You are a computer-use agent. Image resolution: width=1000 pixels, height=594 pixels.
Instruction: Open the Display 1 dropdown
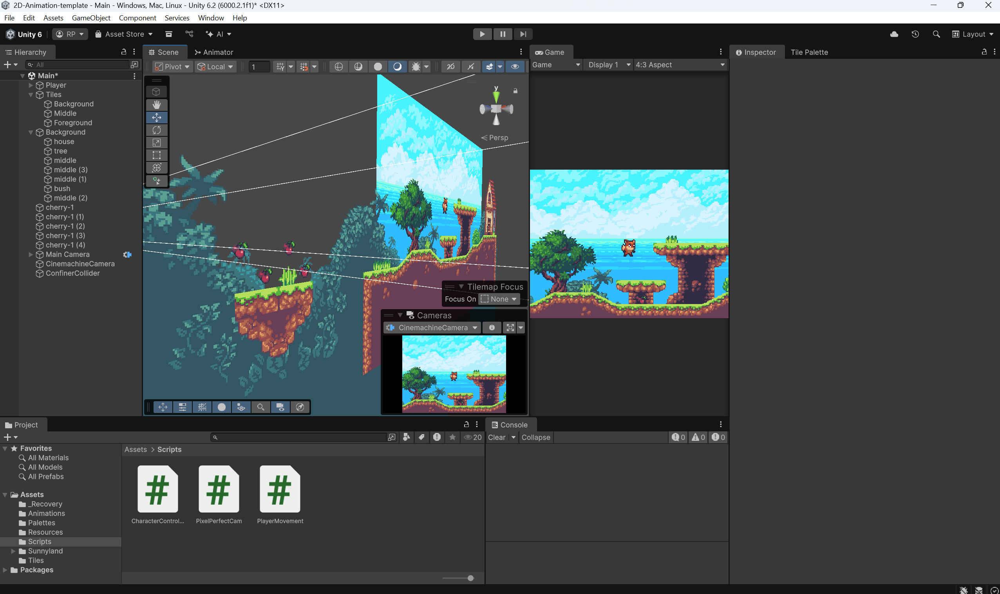[x=608, y=65]
